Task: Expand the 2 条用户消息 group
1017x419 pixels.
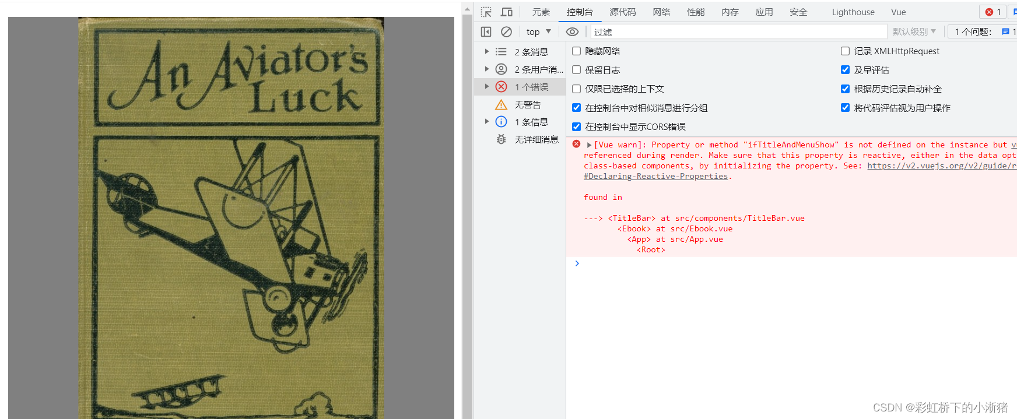Action: coord(487,69)
